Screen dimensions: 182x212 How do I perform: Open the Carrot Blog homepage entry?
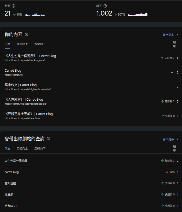coord(13,71)
